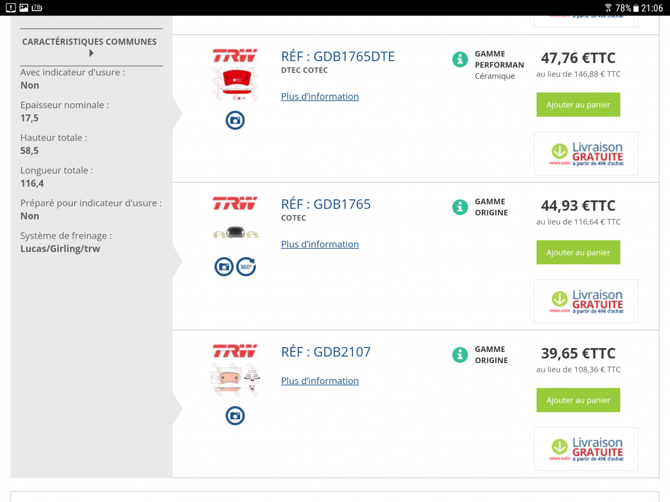Click info icon for GDB2107 Gamme Origine
The height and width of the screenshot is (502, 670).
pos(460,355)
